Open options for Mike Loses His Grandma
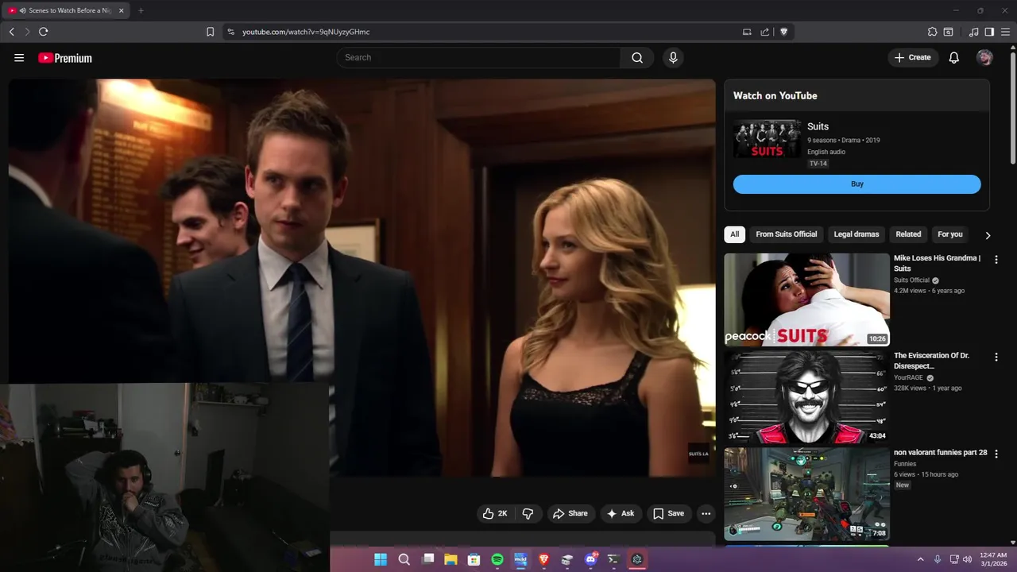The height and width of the screenshot is (572, 1017). pyautogui.click(x=996, y=259)
